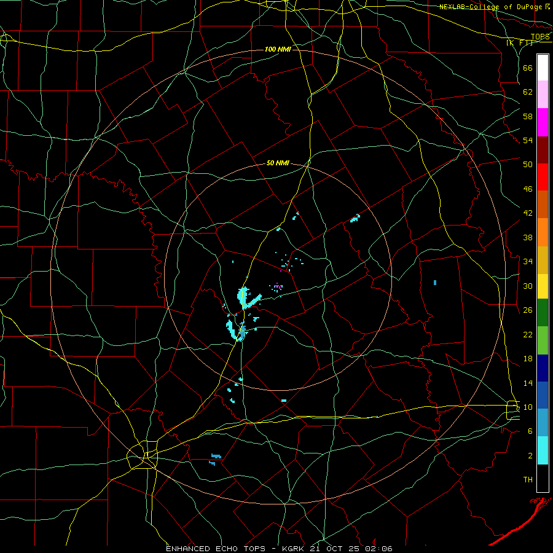Click the dark orange legend swatch
The height and width of the screenshot is (553, 553).
tap(543, 205)
